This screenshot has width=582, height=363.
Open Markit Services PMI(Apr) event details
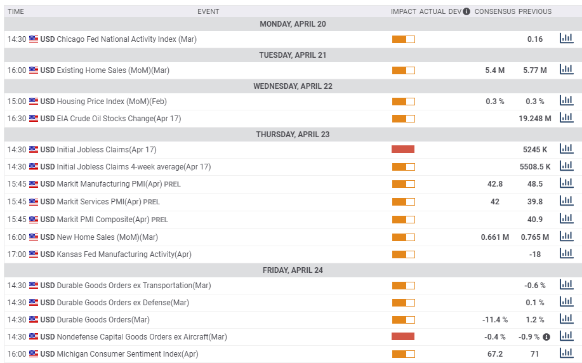click(x=99, y=201)
